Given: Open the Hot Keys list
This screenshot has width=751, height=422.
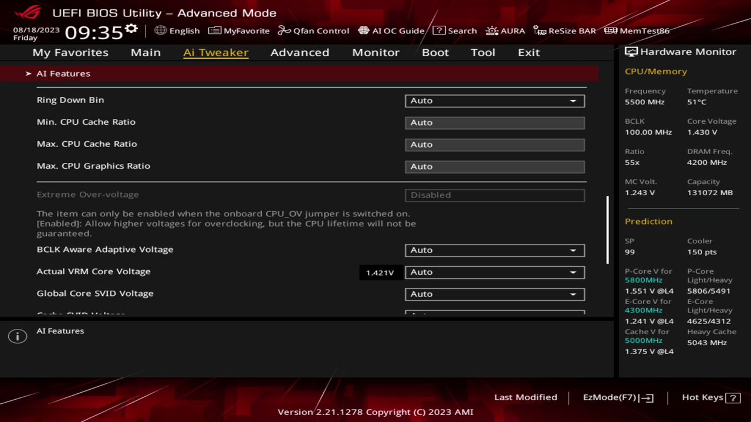Looking at the screenshot, I should 711,397.
